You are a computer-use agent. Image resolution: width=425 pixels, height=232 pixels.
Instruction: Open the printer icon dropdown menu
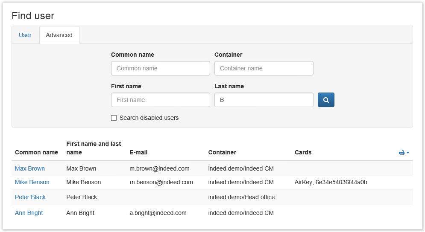[404, 152]
